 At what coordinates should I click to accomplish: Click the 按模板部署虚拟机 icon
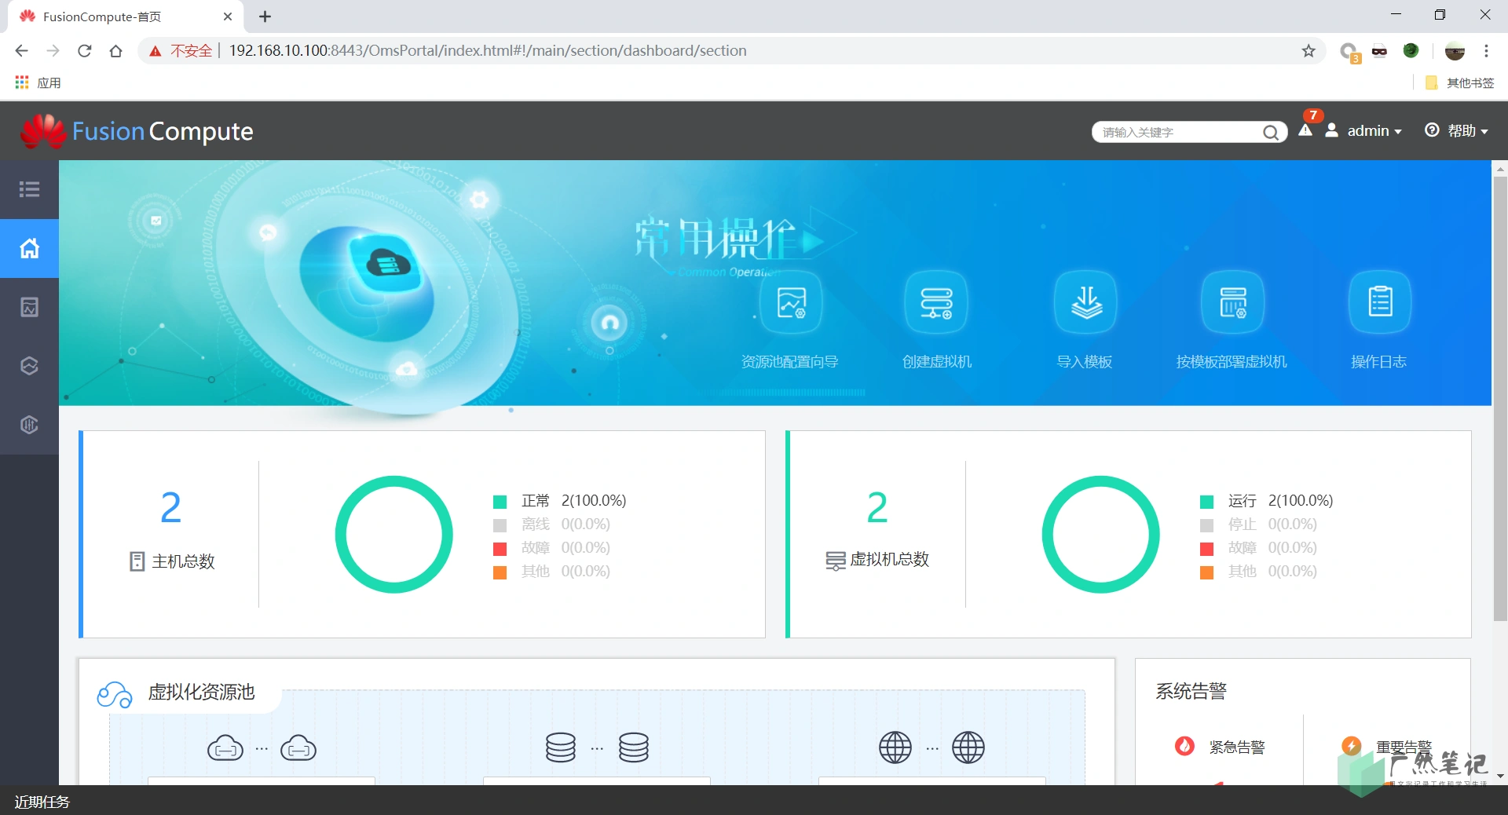click(x=1232, y=302)
